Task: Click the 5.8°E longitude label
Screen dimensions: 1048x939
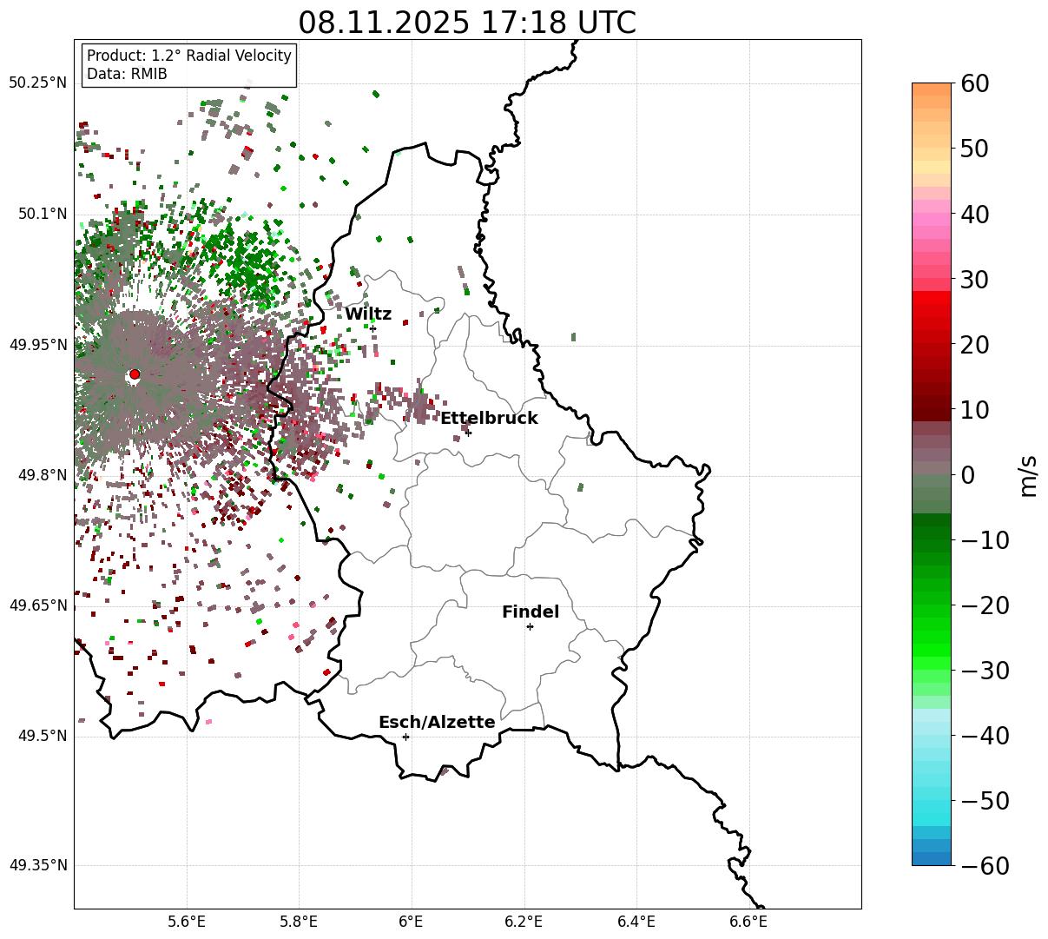Action: (x=299, y=921)
